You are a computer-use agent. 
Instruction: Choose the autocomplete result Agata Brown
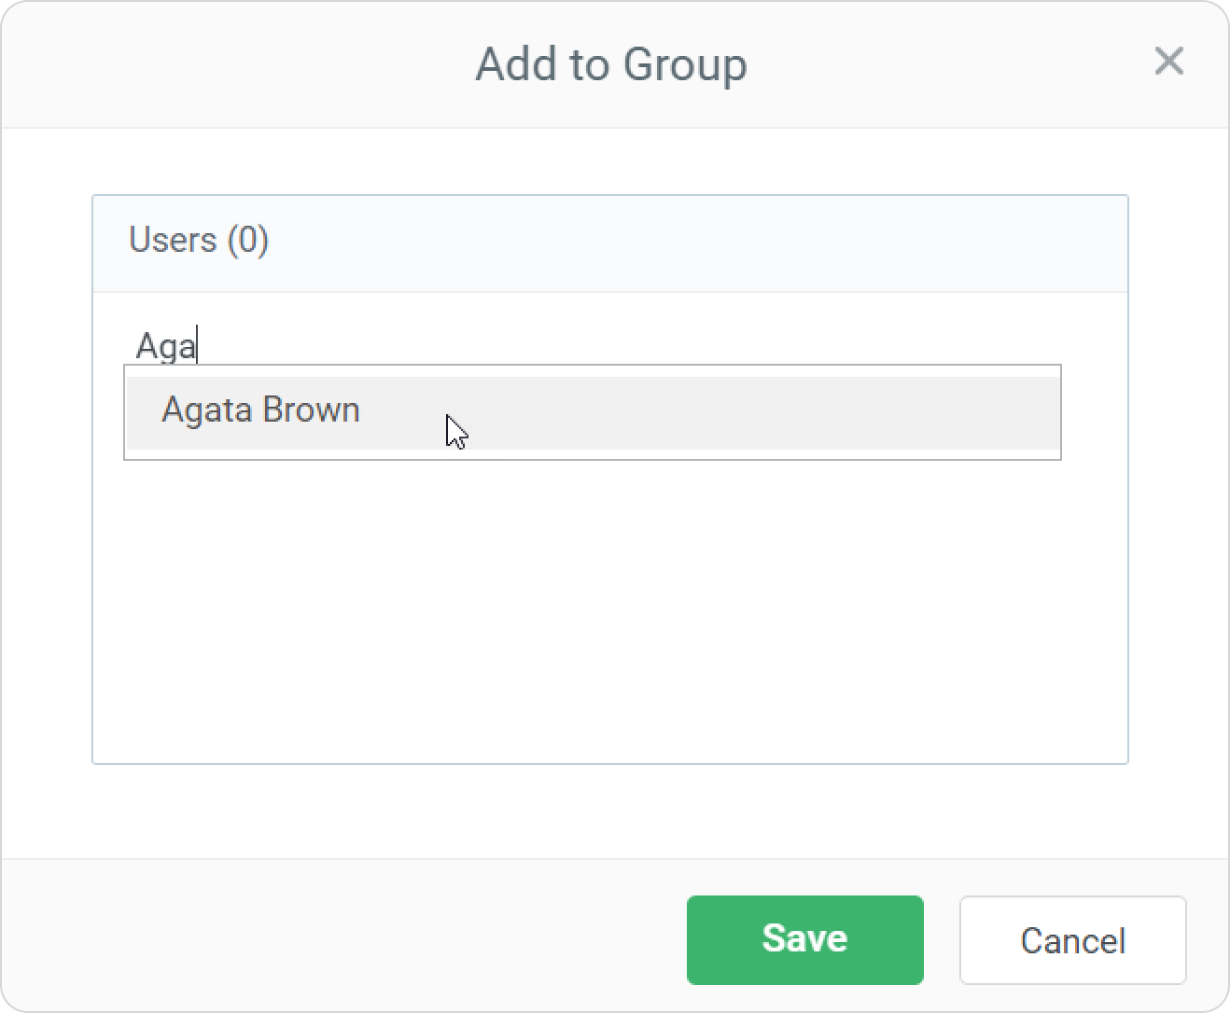(x=261, y=411)
